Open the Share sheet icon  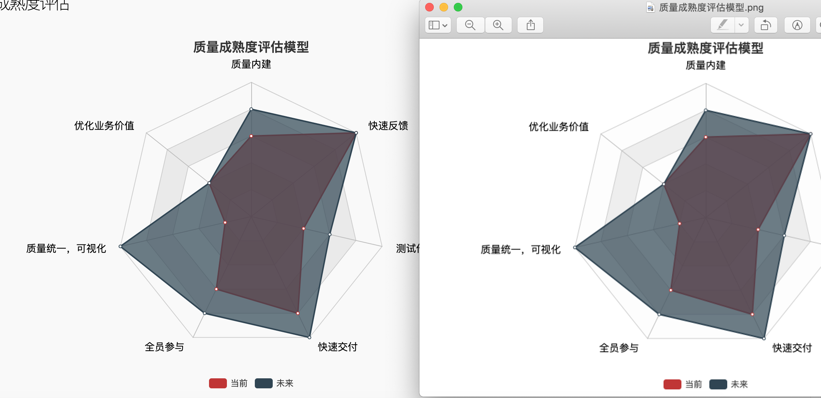pos(530,25)
